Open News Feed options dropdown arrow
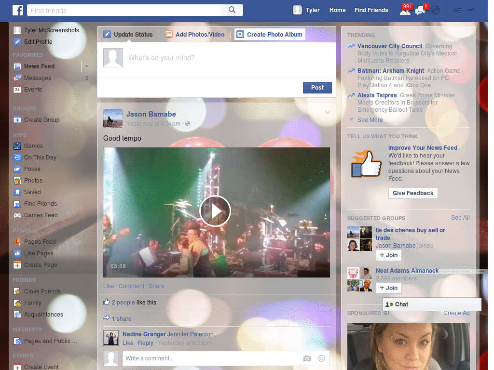 [86, 66]
